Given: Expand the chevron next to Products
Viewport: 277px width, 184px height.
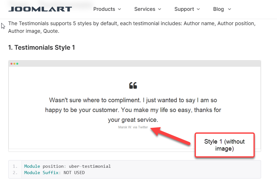Looking at the screenshot, I should (x=120, y=9).
